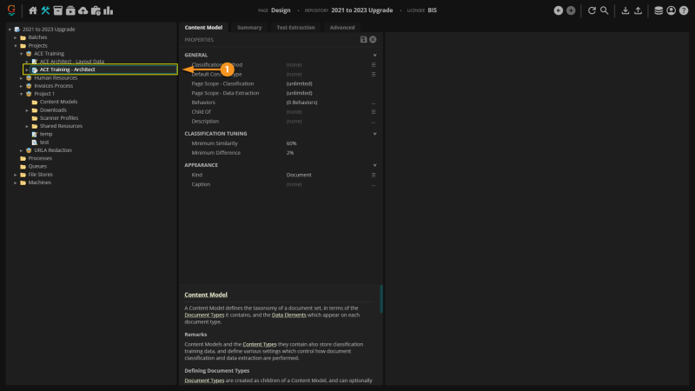Click the Grooper logo icon
This screenshot has width=695, height=391.
11,10
